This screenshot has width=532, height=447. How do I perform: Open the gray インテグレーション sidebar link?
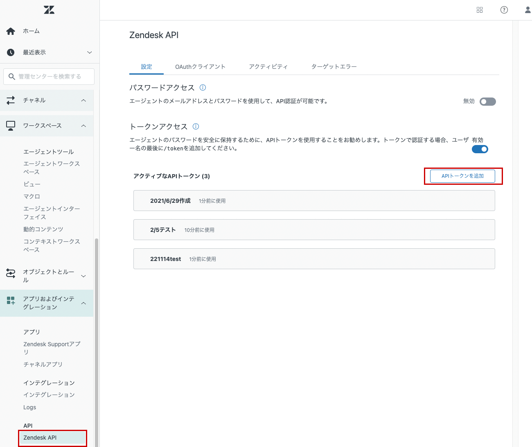[x=49, y=395]
